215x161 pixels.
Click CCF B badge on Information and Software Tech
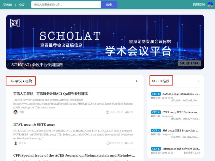(x=156, y=149)
